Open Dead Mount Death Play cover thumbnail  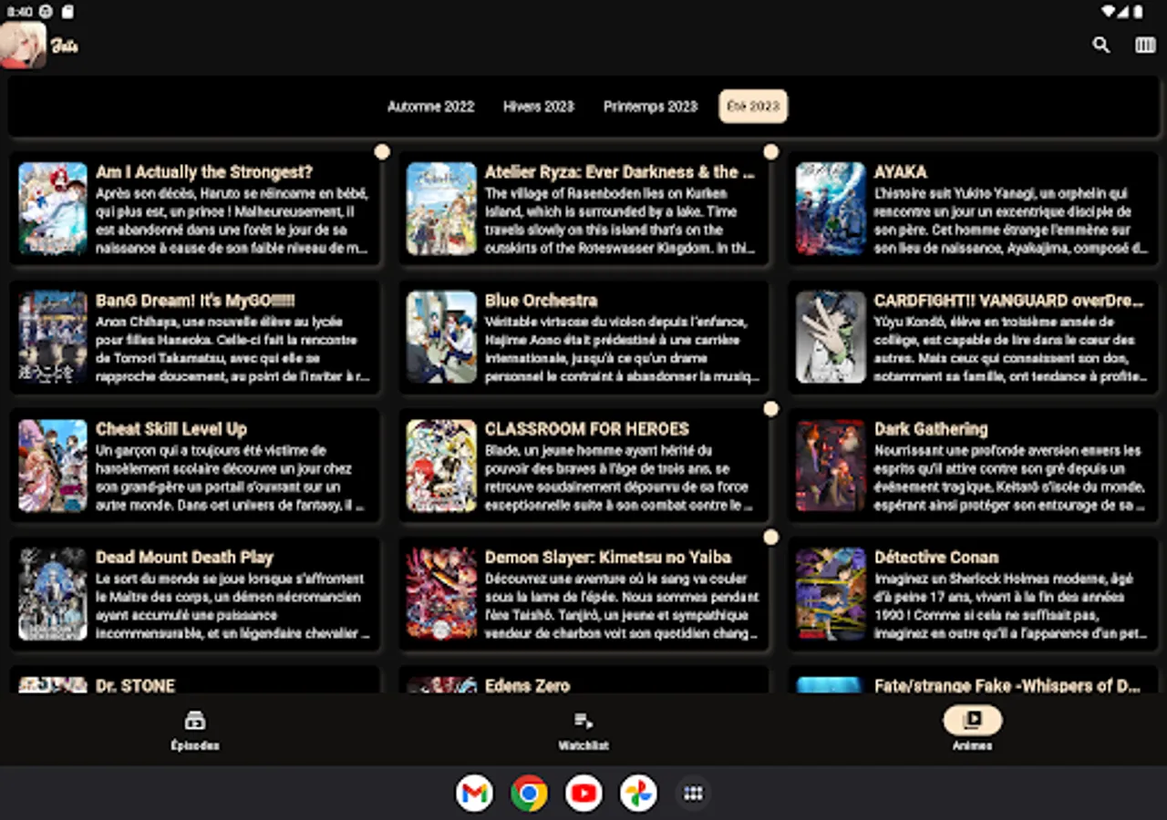pos(53,594)
